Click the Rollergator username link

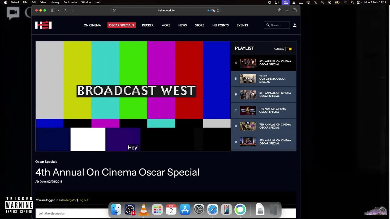point(69,200)
